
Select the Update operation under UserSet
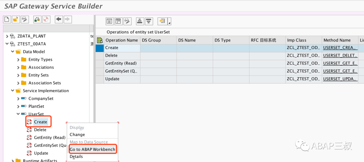tap(41, 153)
